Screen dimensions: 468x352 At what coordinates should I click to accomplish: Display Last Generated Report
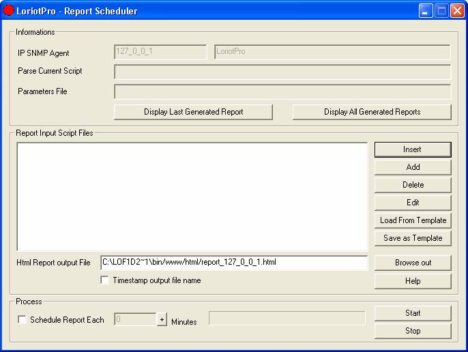193,112
